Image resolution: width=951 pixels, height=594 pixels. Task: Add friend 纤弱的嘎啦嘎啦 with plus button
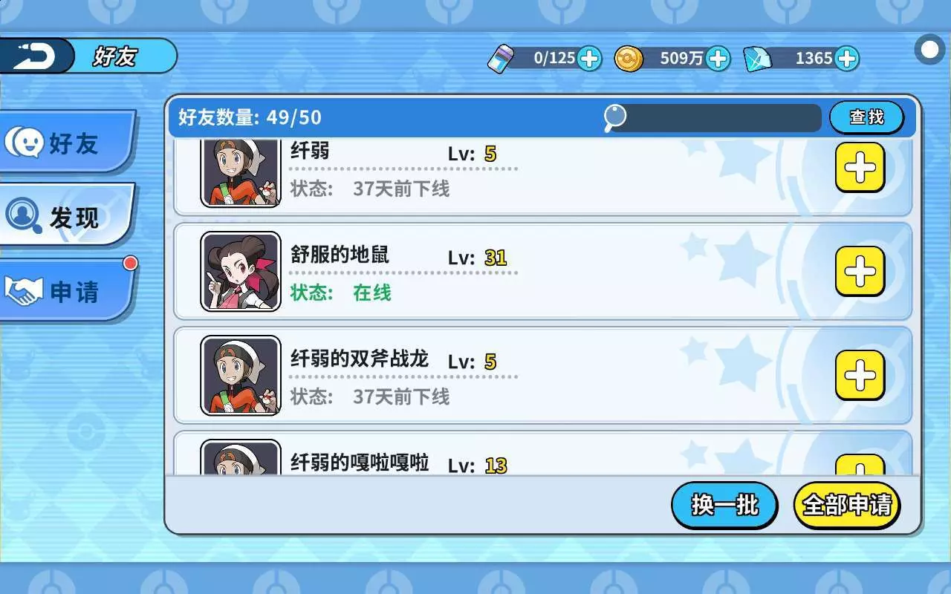point(860,465)
